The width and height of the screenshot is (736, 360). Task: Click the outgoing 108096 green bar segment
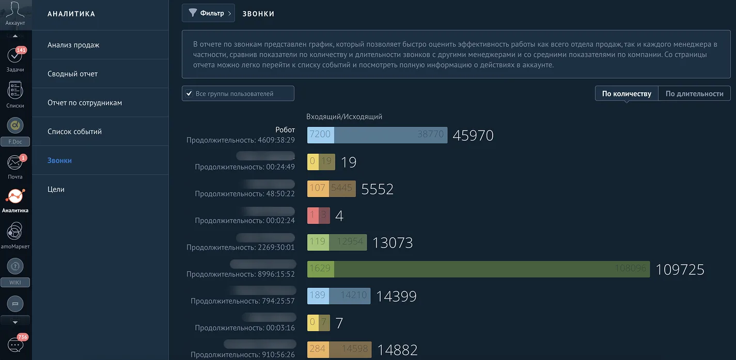(492, 269)
